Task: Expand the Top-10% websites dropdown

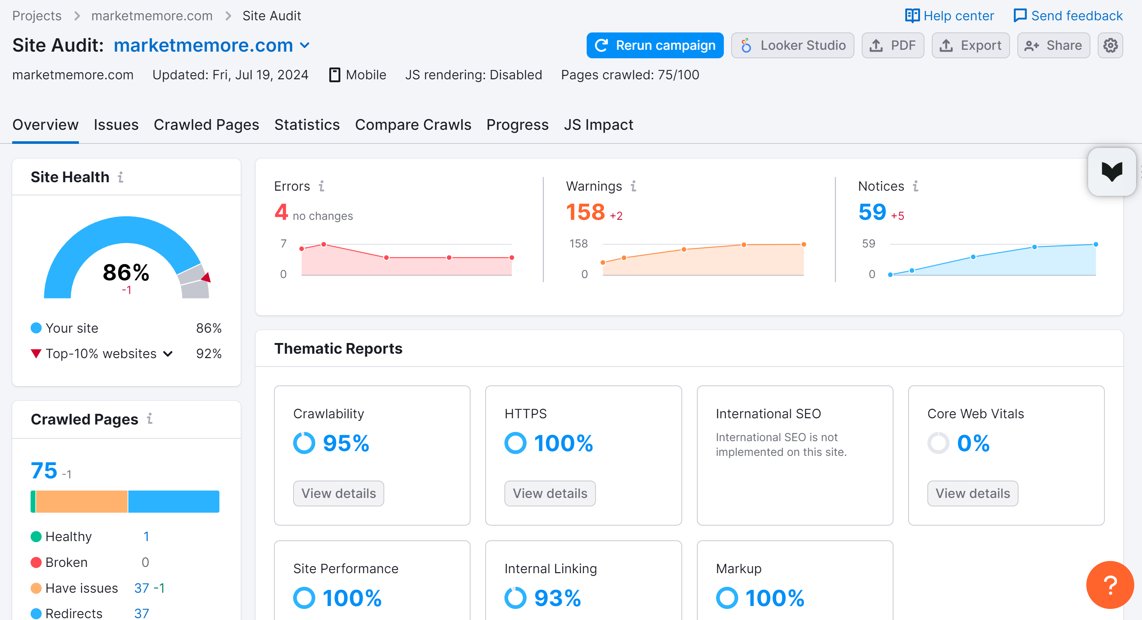Action: [x=168, y=354]
